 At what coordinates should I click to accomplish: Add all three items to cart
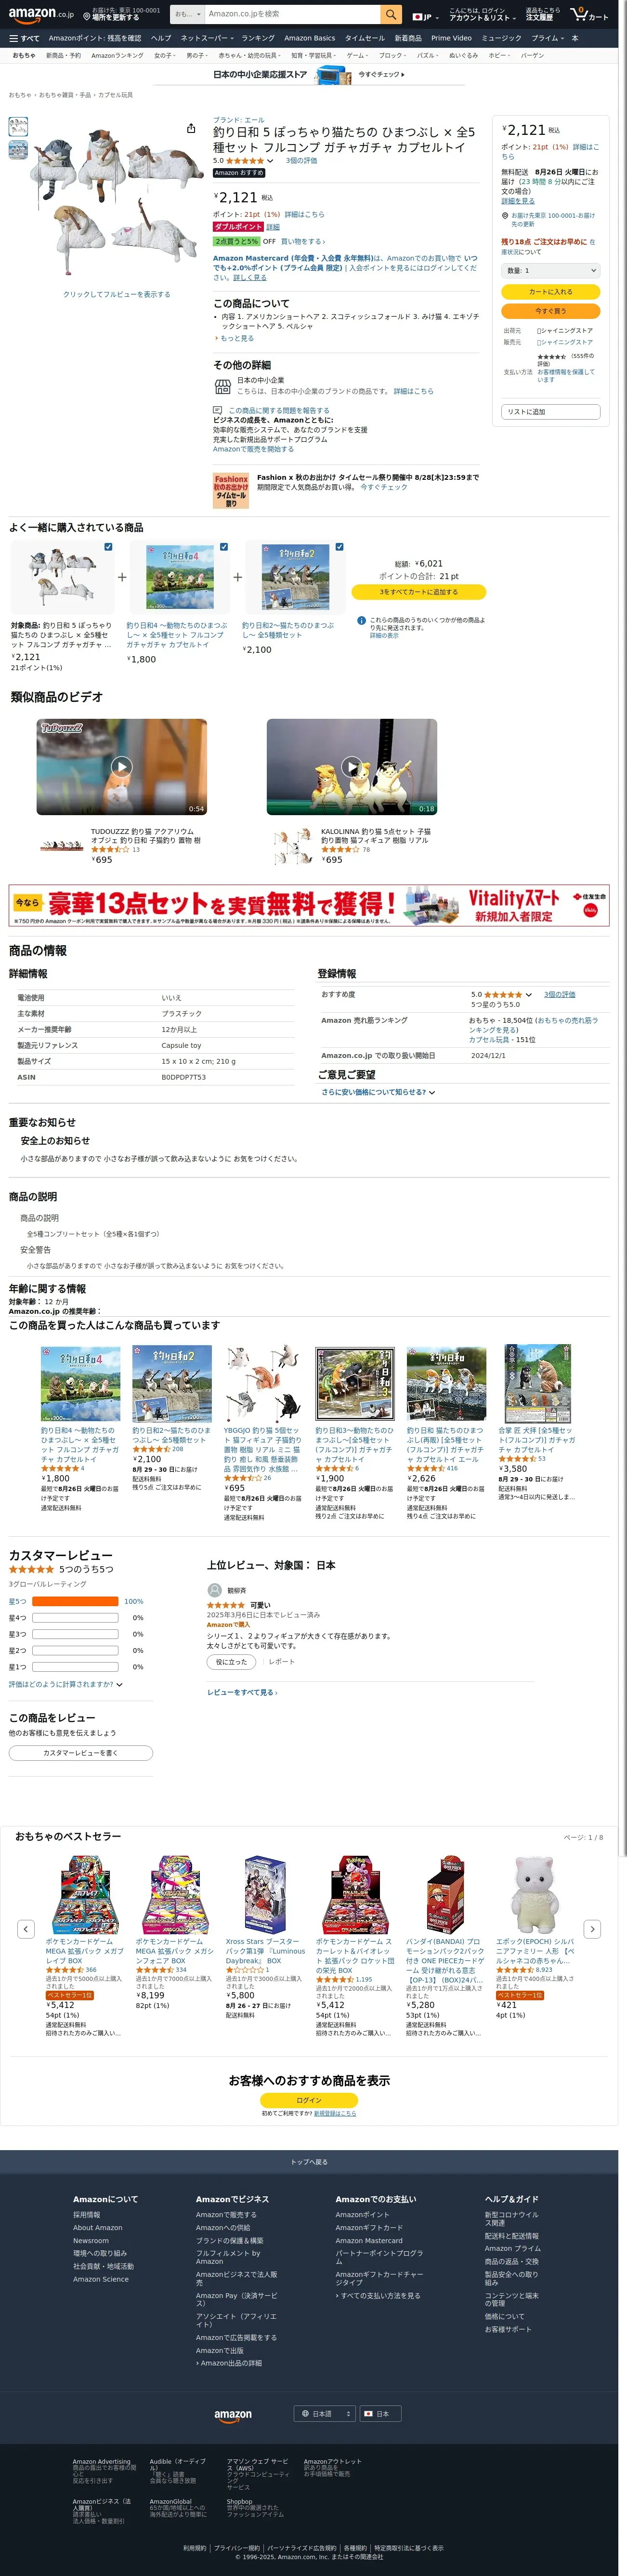418,592
